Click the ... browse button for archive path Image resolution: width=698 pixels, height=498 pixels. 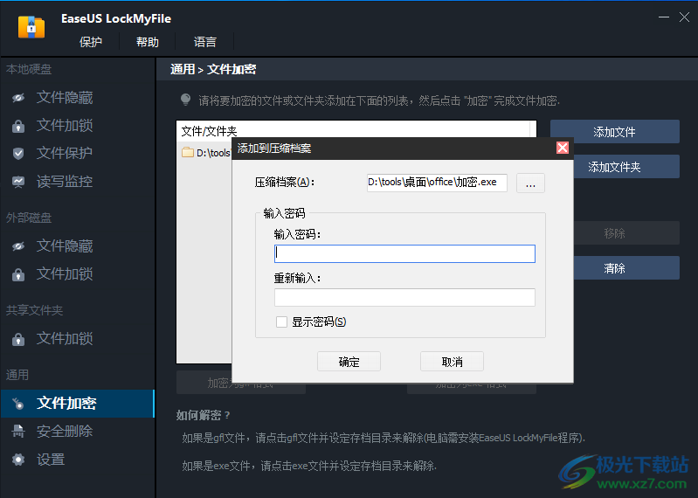tap(530, 183)
